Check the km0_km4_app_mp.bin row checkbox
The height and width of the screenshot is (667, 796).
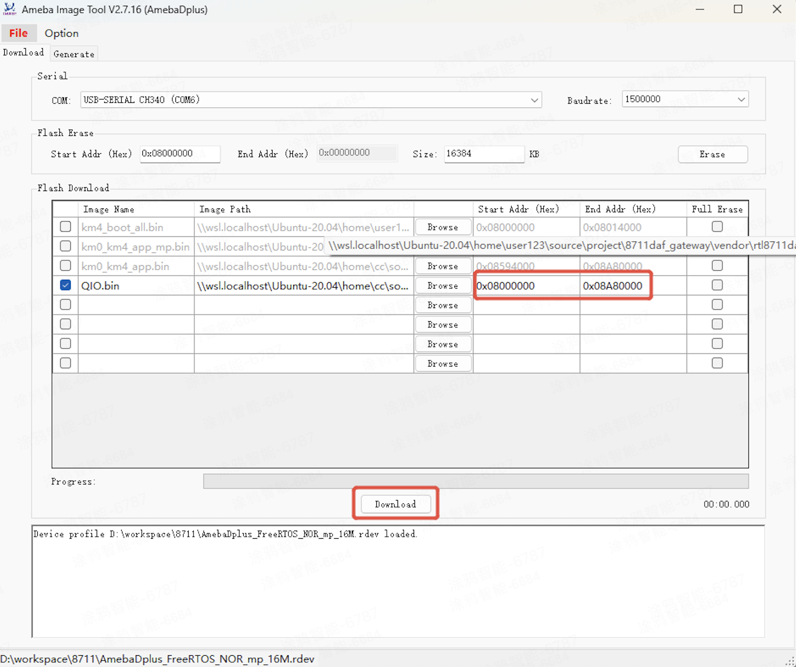point(66,246)
